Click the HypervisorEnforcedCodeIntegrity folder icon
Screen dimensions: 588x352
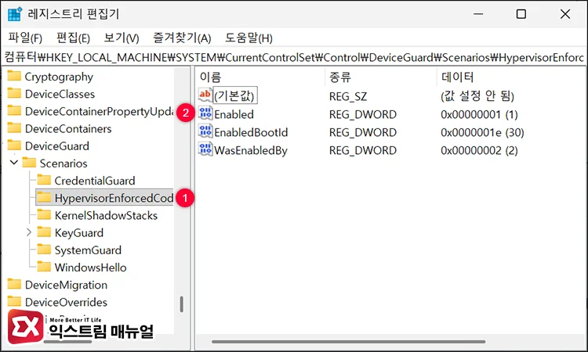[44, 197]
